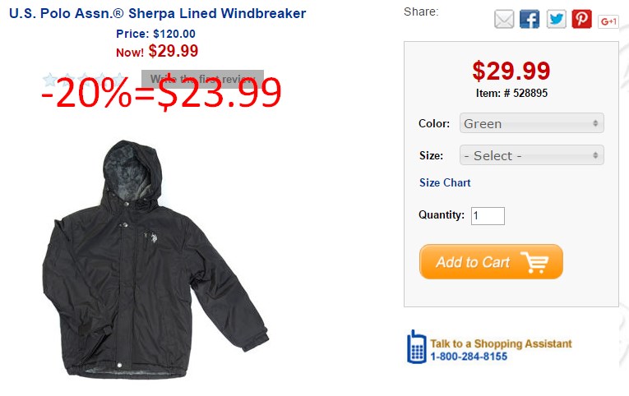Click first rating star
This screenshot has width=629, height=396.
50,79
